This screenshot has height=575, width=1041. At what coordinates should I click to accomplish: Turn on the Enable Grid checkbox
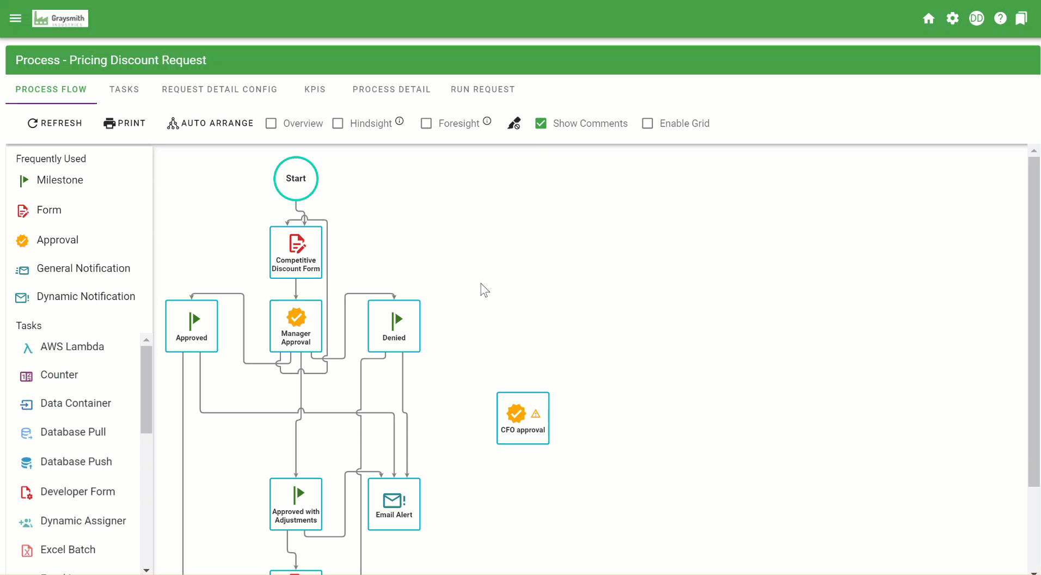click(647, 124)
